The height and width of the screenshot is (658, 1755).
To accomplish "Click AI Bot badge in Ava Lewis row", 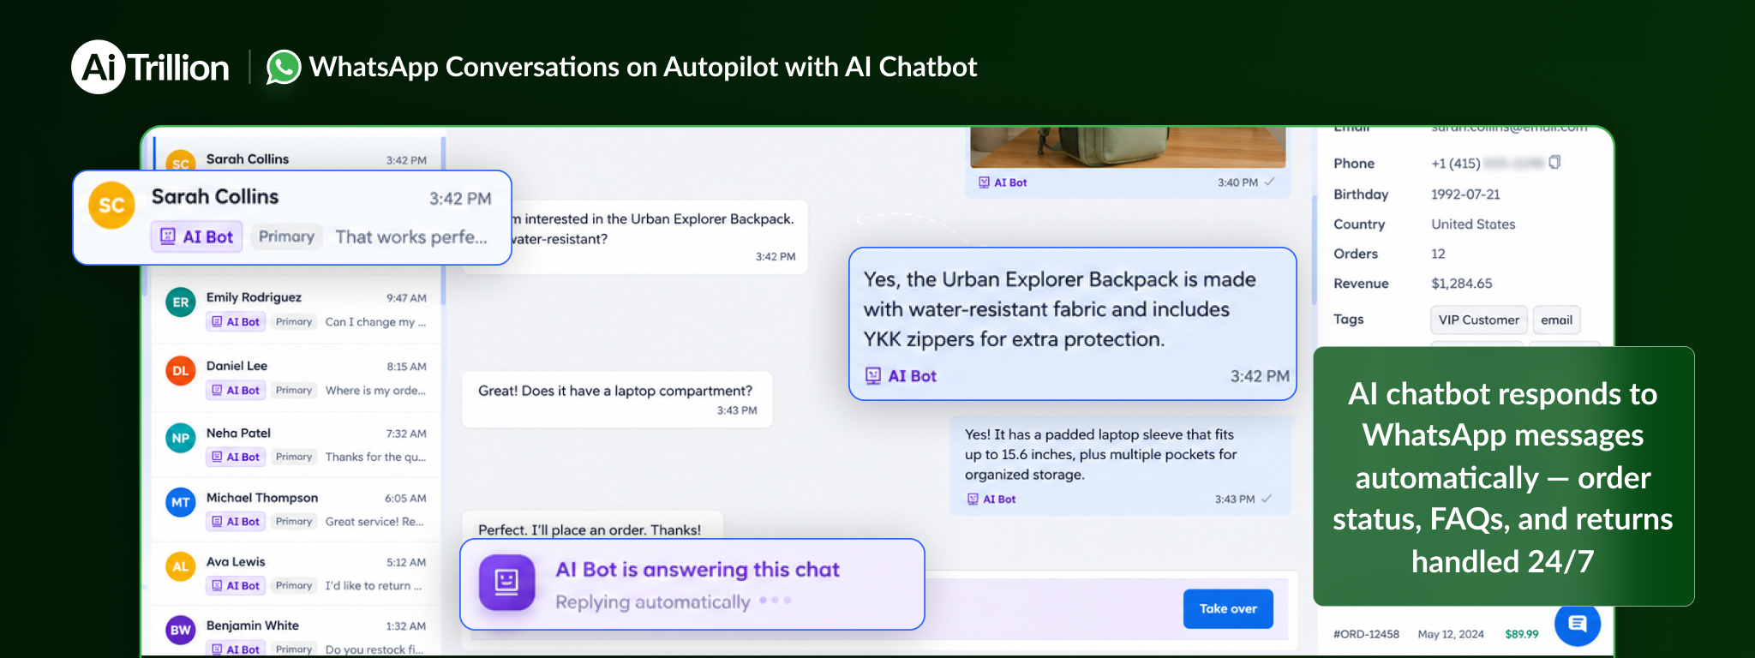I will click(x=235, y=586).
